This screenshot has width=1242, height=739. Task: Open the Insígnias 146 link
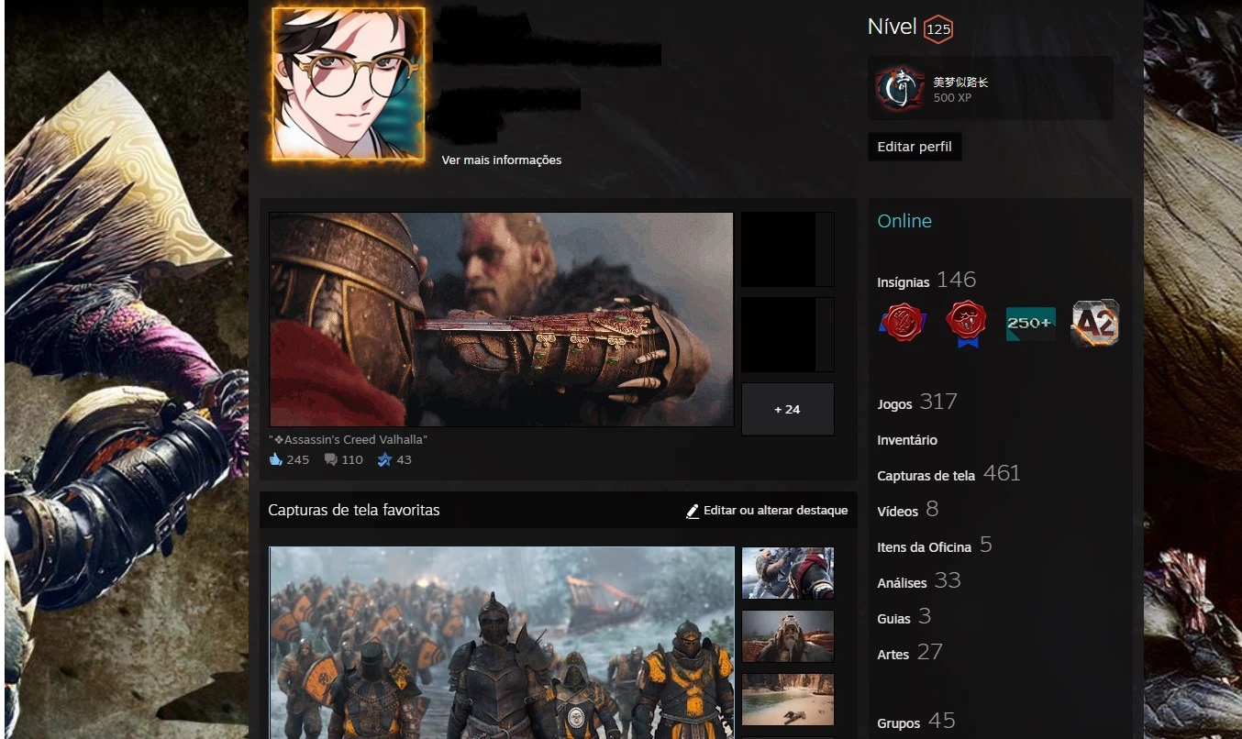(x=926, y=280)
